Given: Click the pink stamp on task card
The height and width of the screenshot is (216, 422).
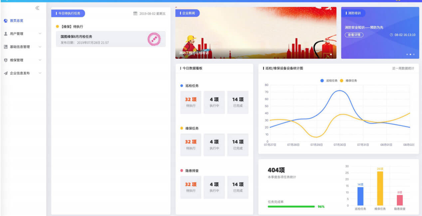Looking at the screenshot, I should 154,39.
